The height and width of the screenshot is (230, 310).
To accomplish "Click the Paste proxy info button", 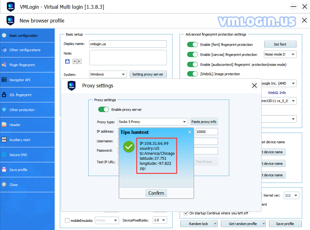I will (204, 122).
